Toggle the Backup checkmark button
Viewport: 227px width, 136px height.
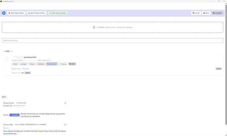pos(63,64)
